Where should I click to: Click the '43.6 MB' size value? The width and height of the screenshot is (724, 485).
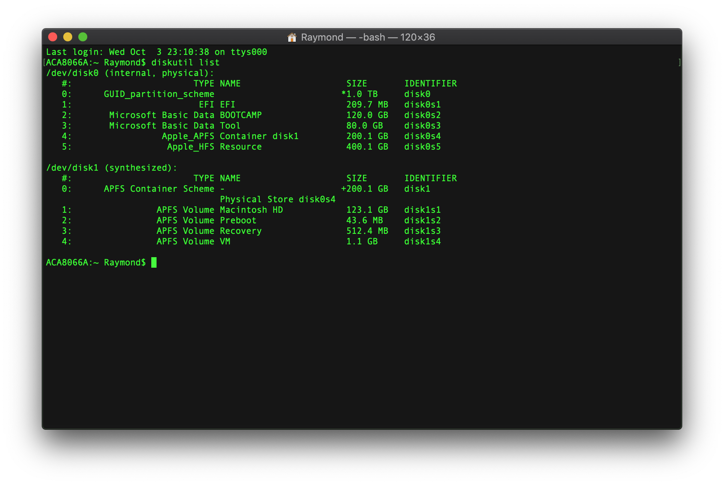pos(365,220)
